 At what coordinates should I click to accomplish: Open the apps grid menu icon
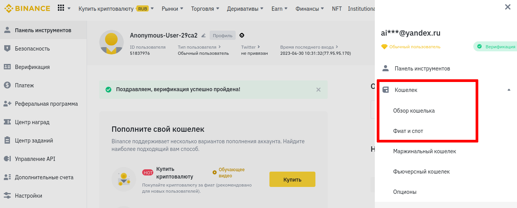61,8
